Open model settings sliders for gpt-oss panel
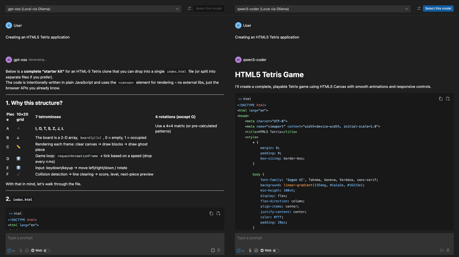The width and height of the screenshot is (459, 257). [189, 8]
